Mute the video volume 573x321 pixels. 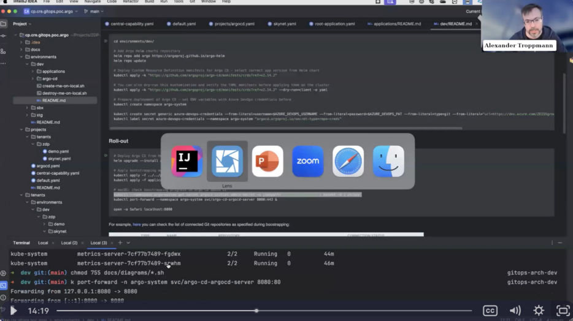[x=515, y=311]
